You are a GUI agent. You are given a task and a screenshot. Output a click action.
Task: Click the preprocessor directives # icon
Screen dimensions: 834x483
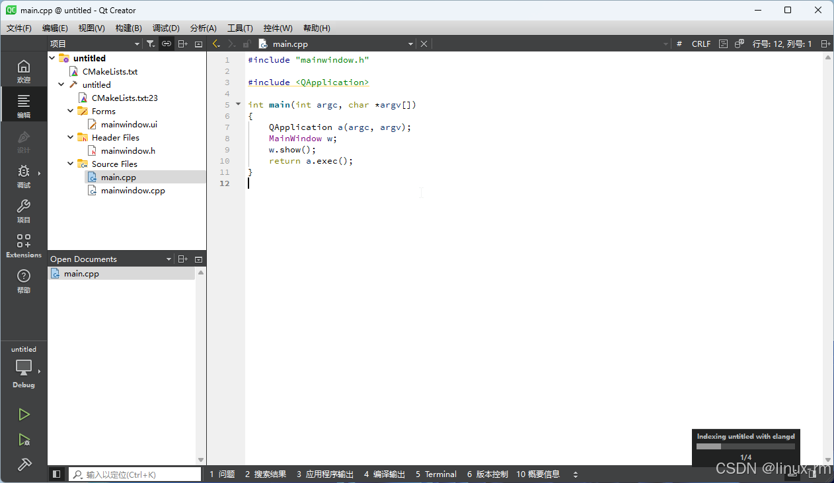coord(679,44)
